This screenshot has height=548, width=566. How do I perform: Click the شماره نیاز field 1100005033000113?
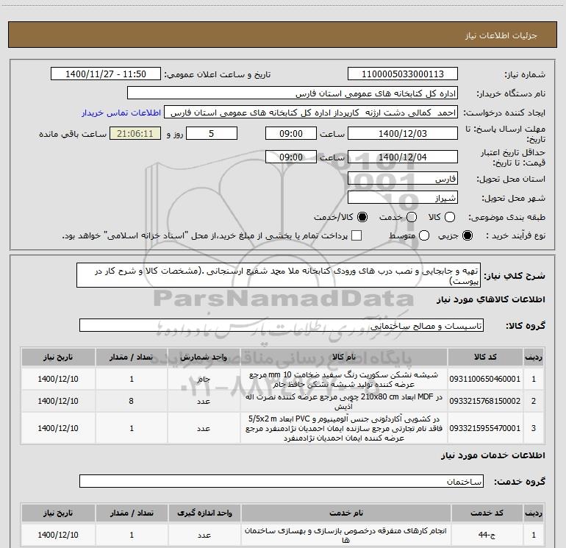coord(403,74)
